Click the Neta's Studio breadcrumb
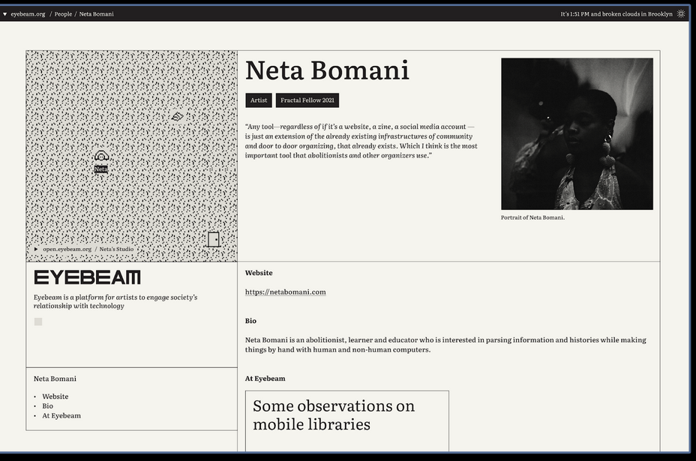696x461 pixels. coord(116,249)
